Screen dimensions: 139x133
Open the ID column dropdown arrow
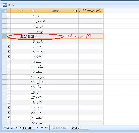33,11
